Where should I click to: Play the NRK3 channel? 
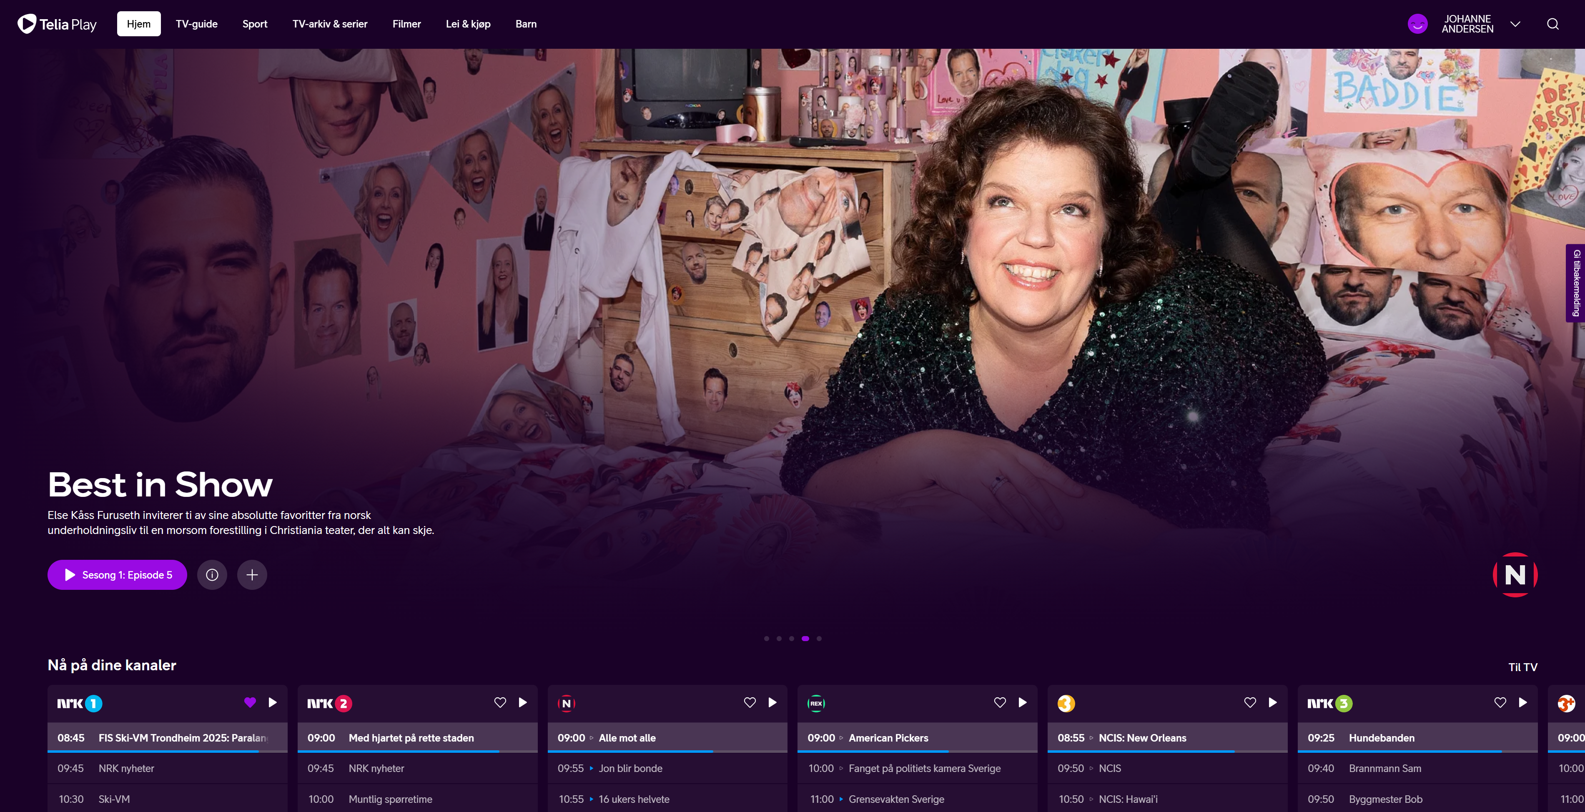[x=1523, y=702]
